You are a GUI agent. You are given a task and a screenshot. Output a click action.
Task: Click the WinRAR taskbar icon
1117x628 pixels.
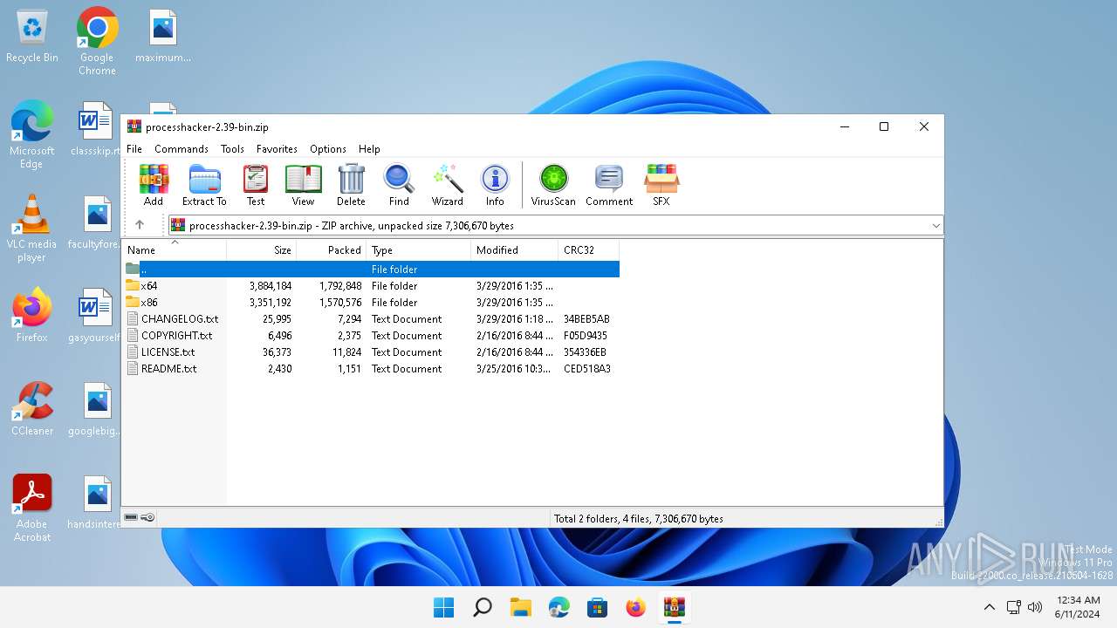675,607
